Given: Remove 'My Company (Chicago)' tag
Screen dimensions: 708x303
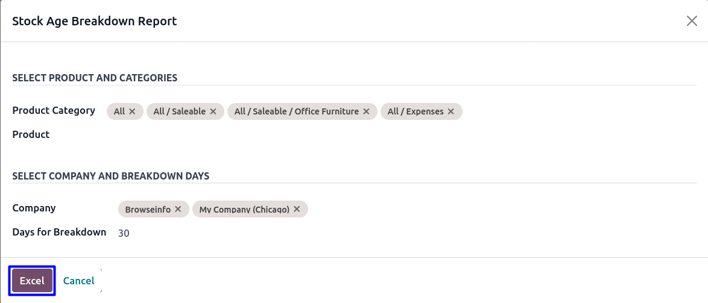Looking at the screenshot, I should pyautogui.click(x=297, y=210).
